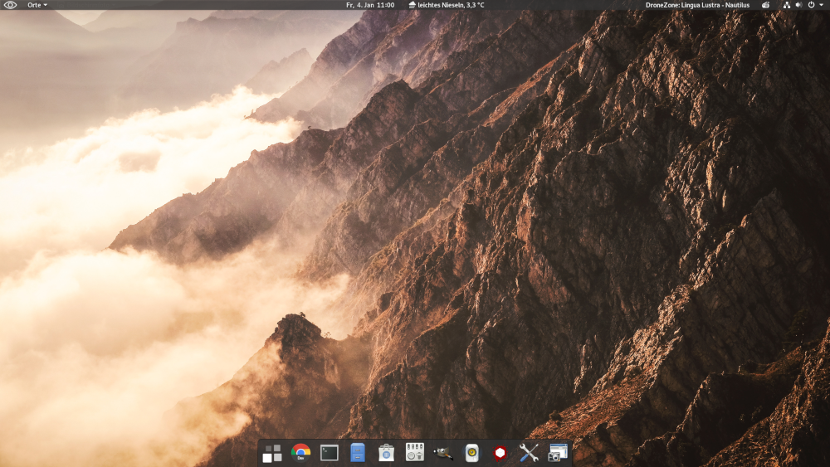Expand the system menu arrow
830x467 pixels.
[821, 5]
